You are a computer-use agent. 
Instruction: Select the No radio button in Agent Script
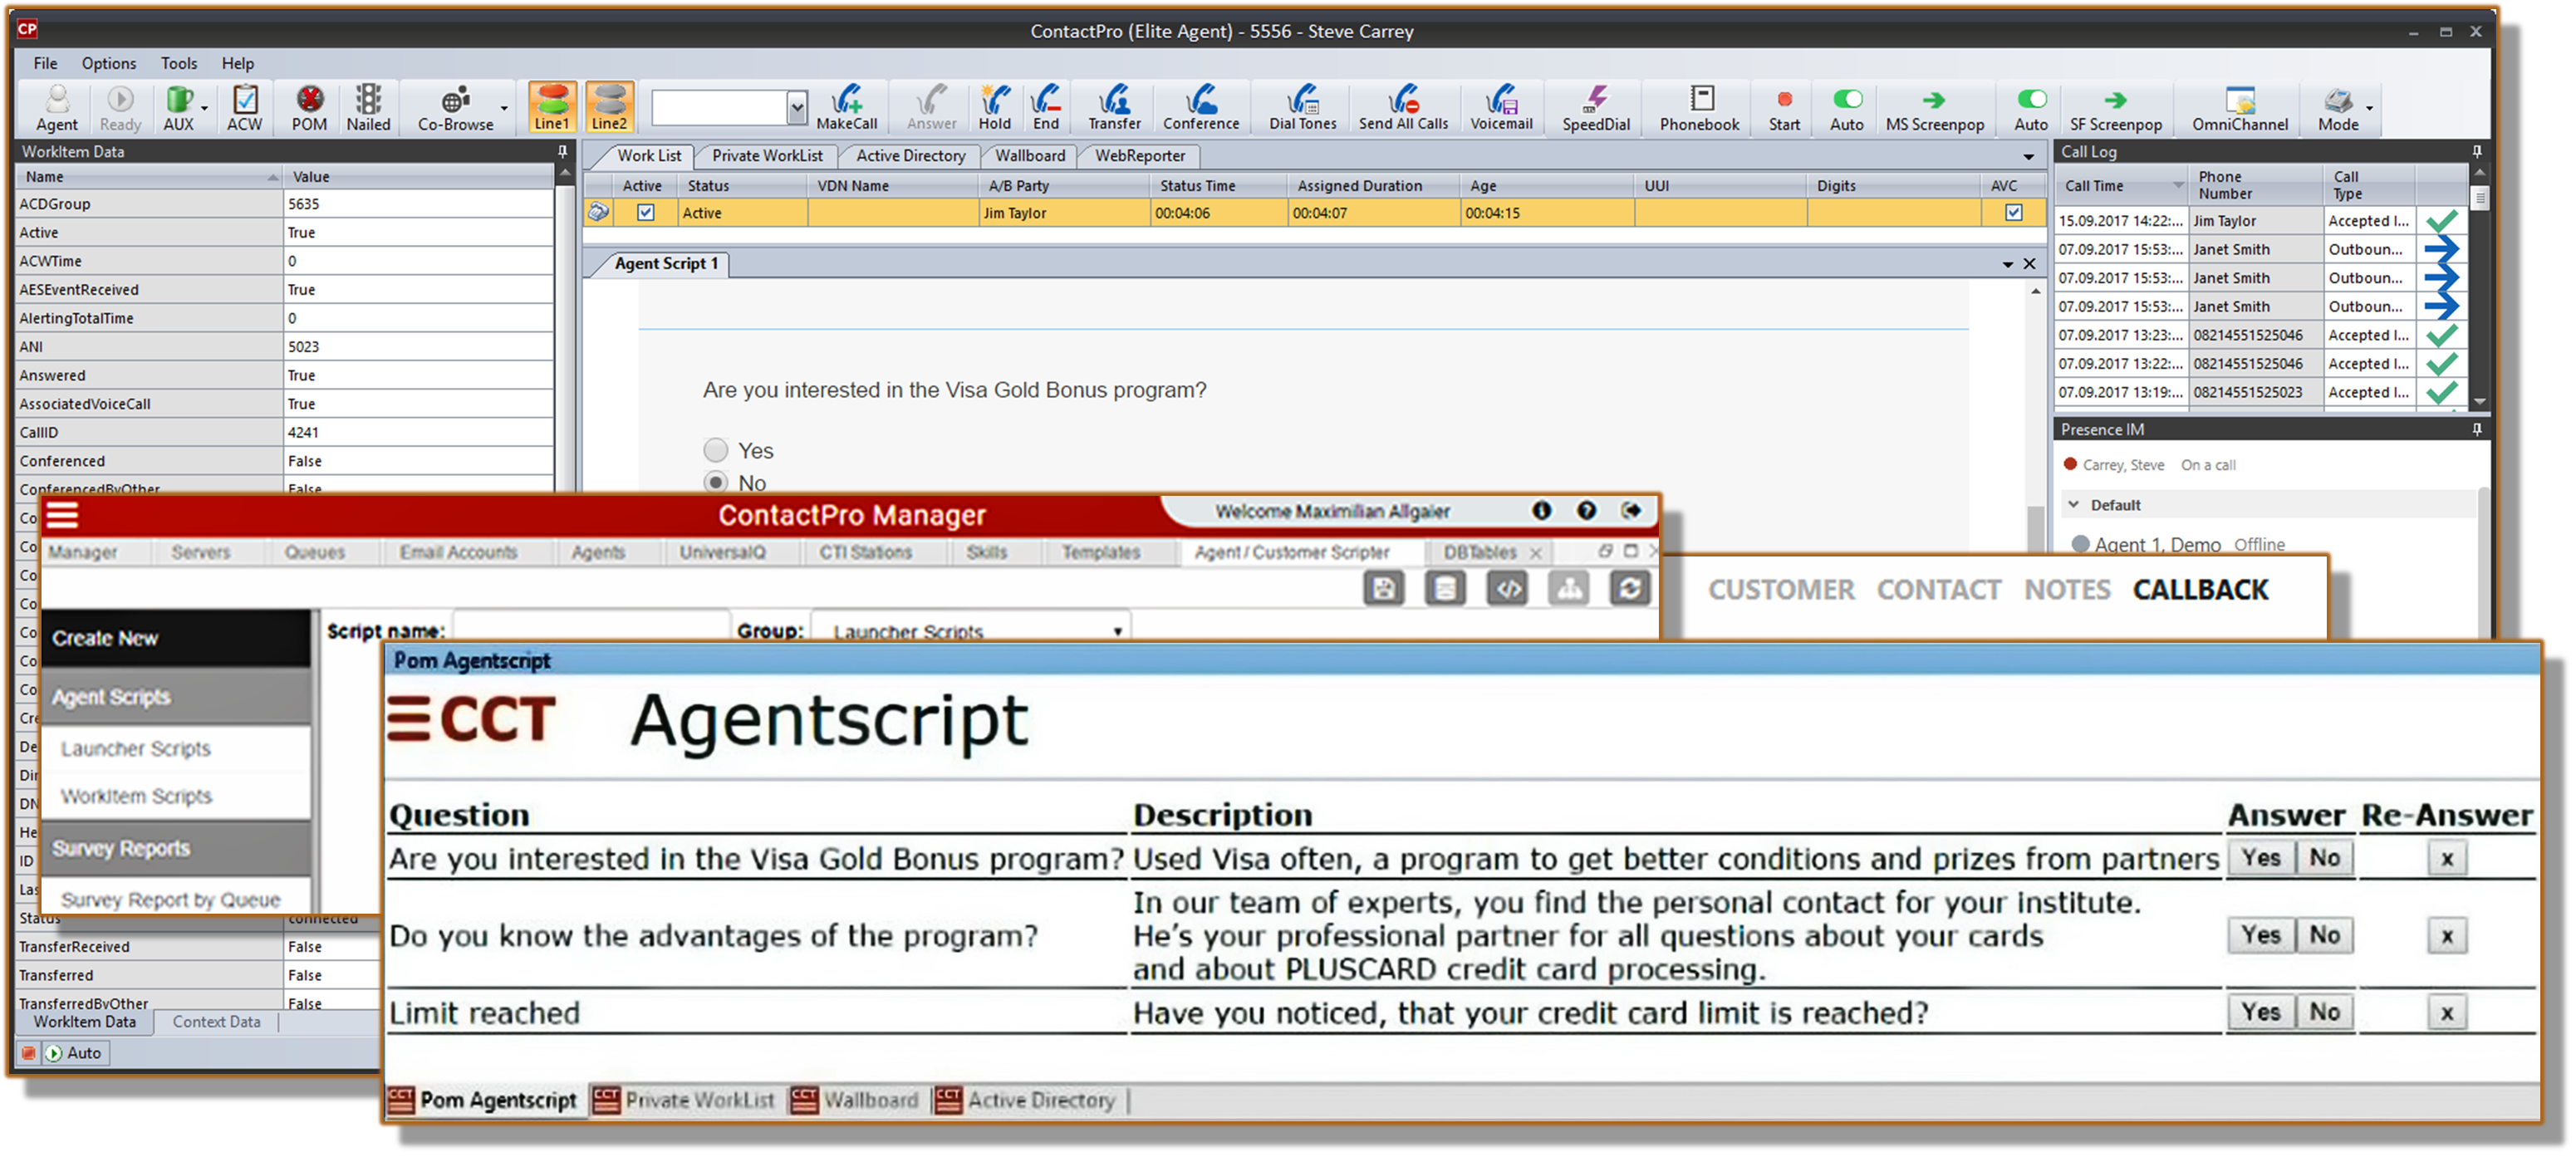(715, 482)
